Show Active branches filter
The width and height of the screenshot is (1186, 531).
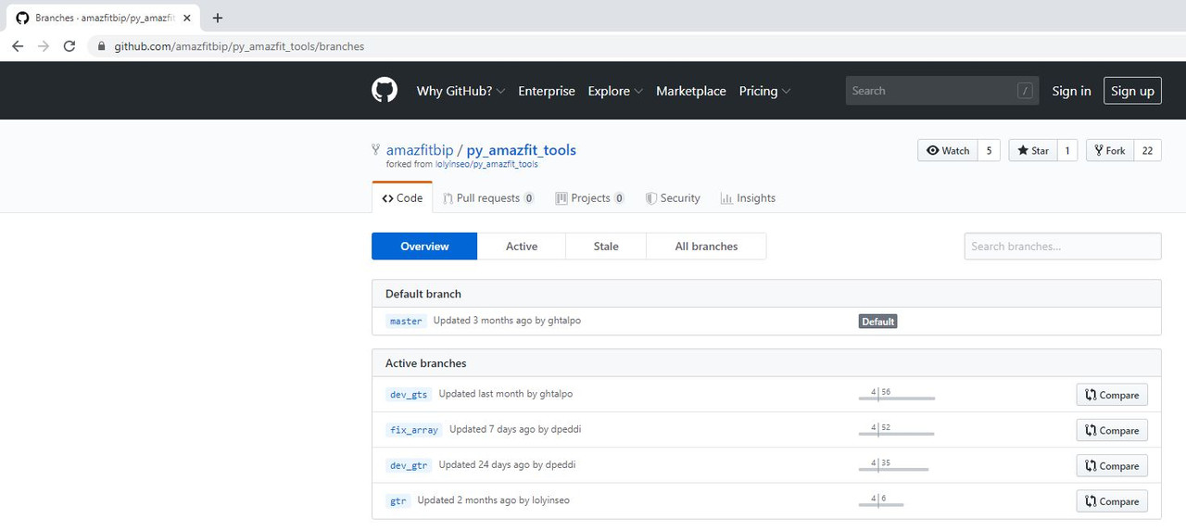[x=522, y=247]
